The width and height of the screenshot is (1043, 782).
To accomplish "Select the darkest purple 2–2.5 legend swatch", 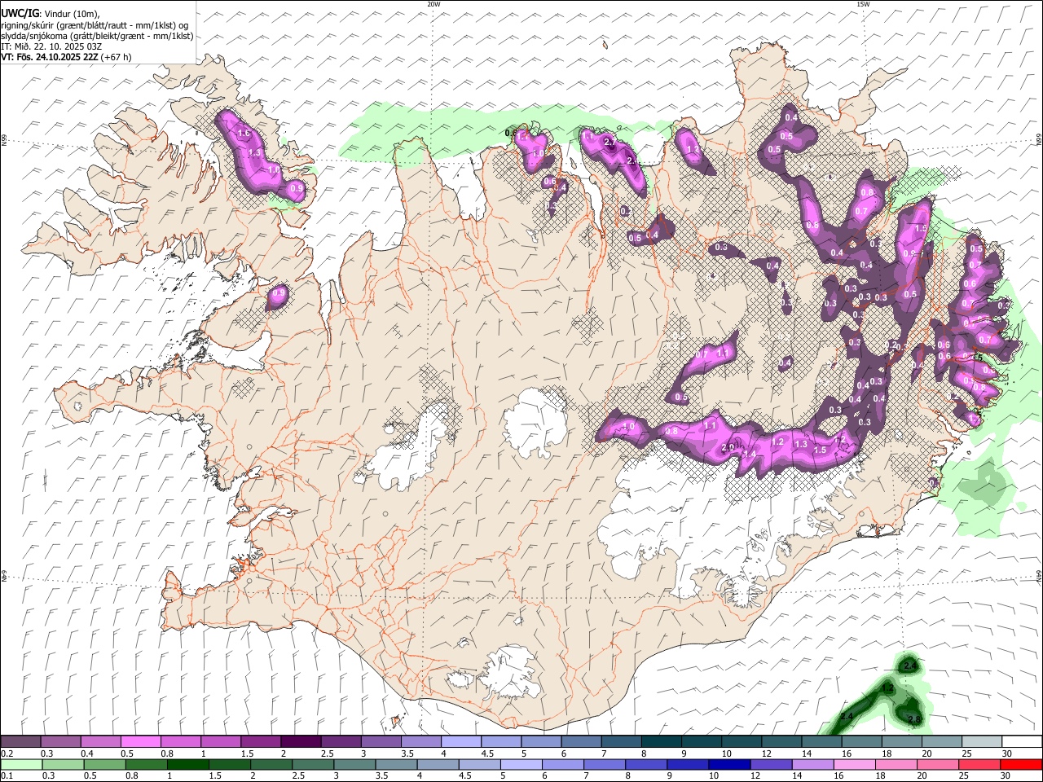I will point(301,742).
